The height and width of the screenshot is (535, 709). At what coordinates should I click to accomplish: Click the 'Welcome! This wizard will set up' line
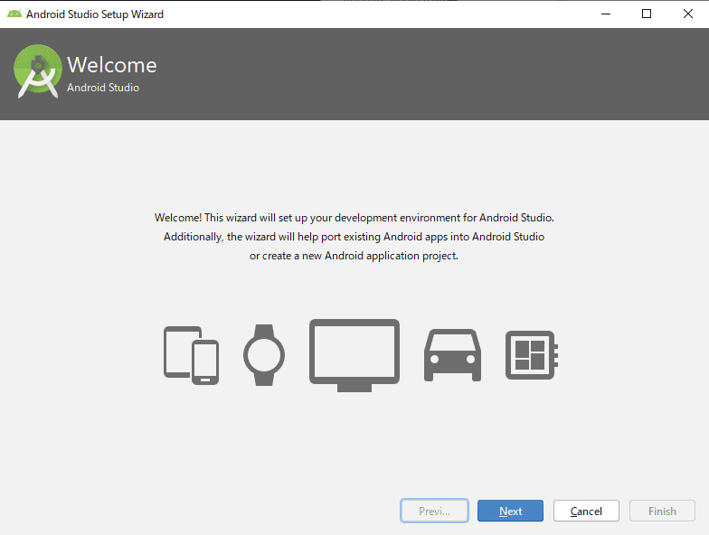(354, 218)
